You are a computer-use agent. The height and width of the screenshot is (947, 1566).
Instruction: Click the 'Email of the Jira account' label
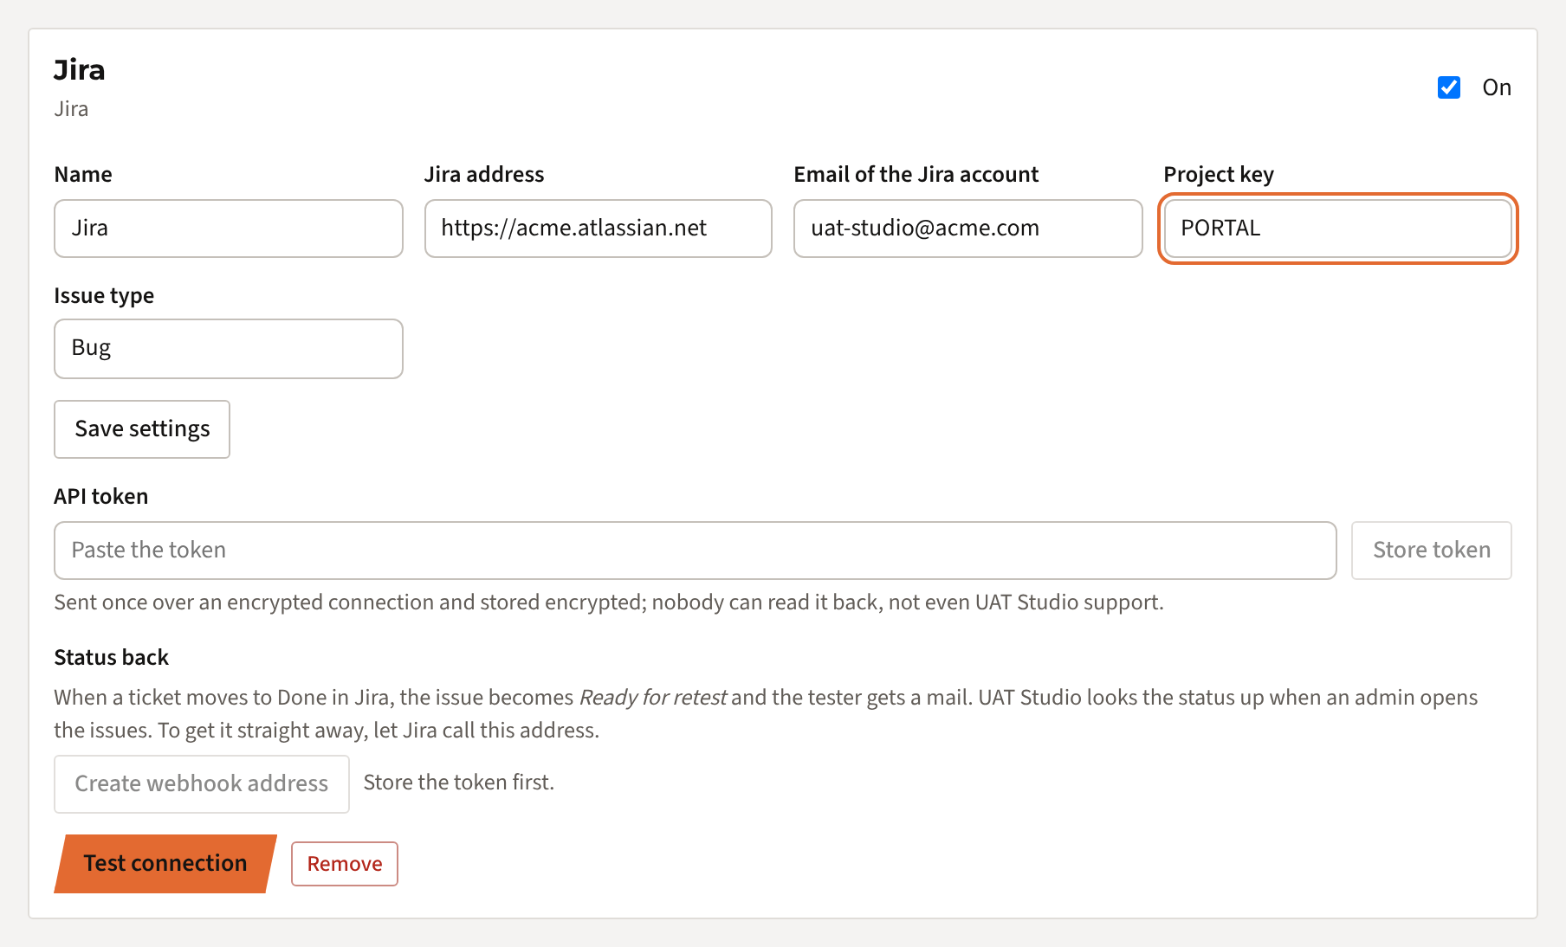click(916, 175)
